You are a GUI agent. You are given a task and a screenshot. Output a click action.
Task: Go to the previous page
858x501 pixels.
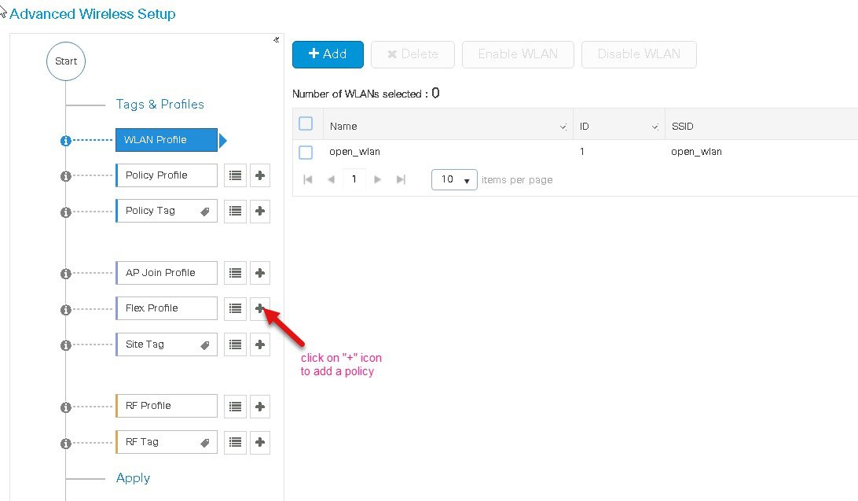331,179
